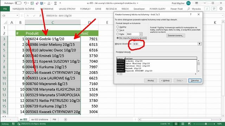Switch to Normal view icon in status bar
The image size is (225, 126).
176,124
